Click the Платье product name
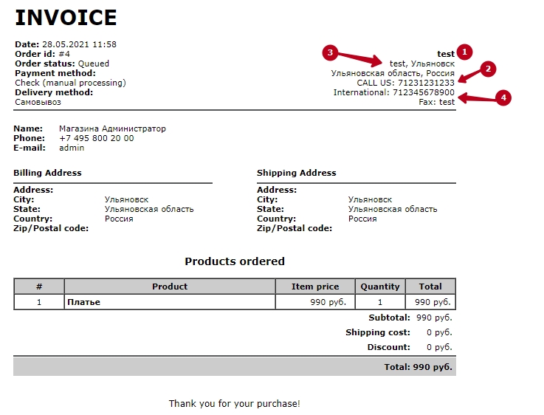 pos(83,302)
